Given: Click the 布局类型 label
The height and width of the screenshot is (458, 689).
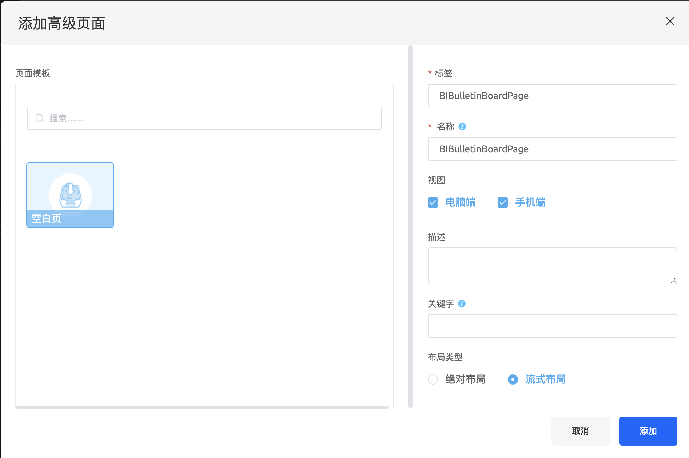Looking at the screenshot, I should tap(445, 357).
